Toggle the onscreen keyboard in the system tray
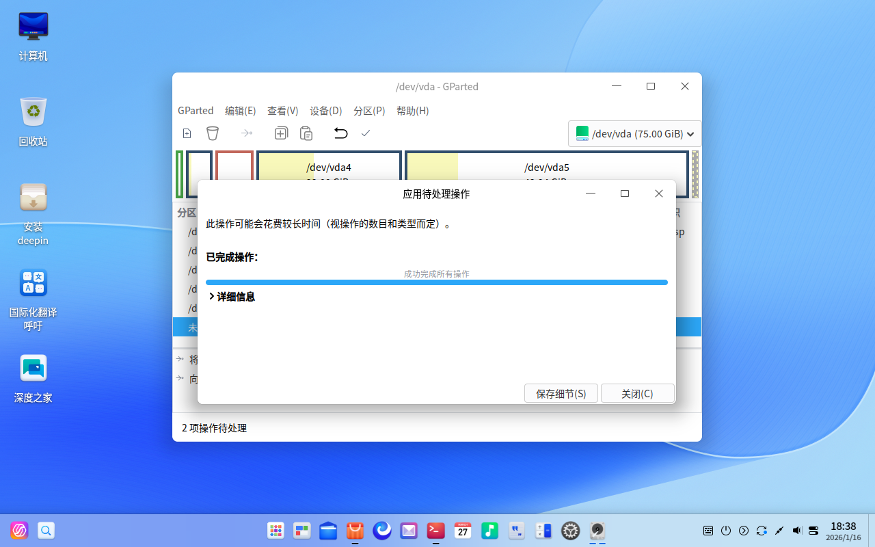Image resolution: width=875 pixels, height=547 pixels. 708,531
